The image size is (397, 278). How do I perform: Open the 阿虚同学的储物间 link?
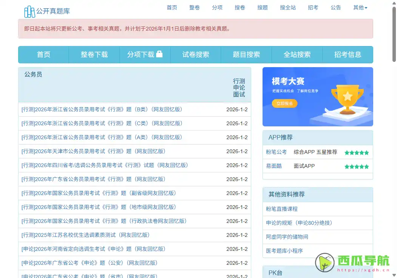point(288,237)
